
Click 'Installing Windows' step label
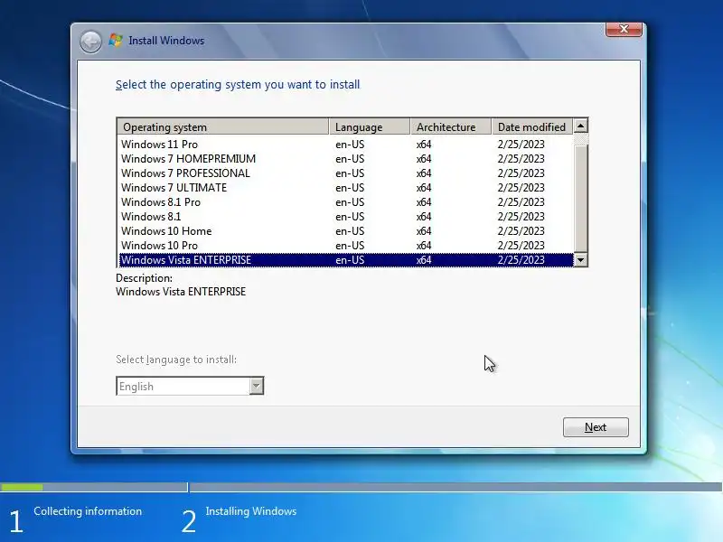tap(251, 511)
